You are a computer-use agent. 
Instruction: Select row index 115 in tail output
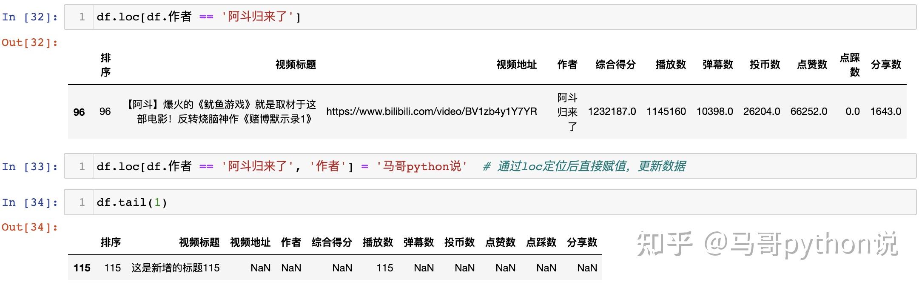tap(82, 268)
